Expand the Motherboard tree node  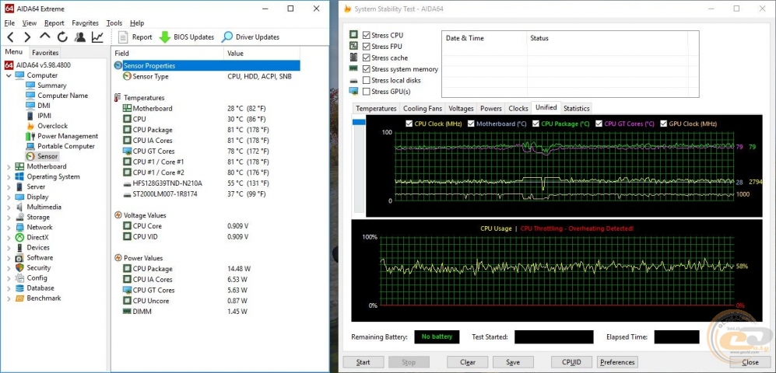tap(9, 166)
